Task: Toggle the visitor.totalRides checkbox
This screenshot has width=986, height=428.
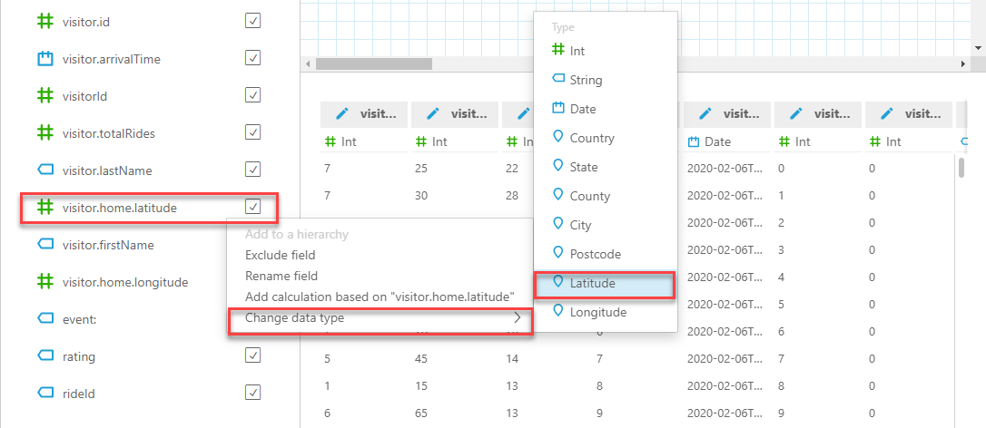Action: tap(252, 132)
